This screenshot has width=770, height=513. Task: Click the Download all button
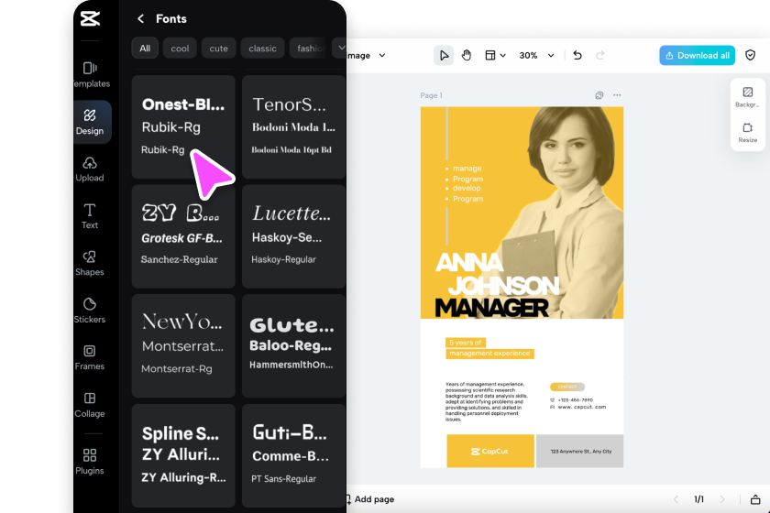pos(697,56)
